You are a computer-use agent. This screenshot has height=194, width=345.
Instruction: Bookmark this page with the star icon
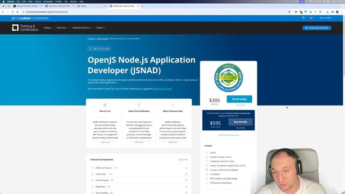click(x=289, y=12)
